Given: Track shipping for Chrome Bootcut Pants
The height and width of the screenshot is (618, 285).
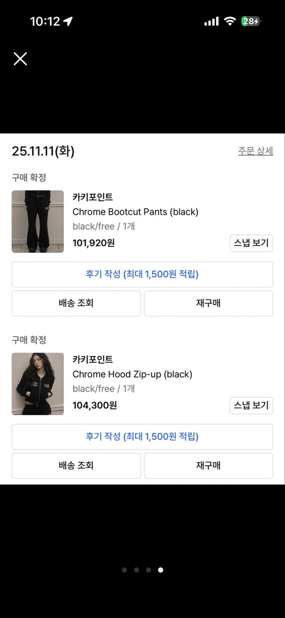Looking at the screenshot, I should pyautogui.click(x=76, y=303).
